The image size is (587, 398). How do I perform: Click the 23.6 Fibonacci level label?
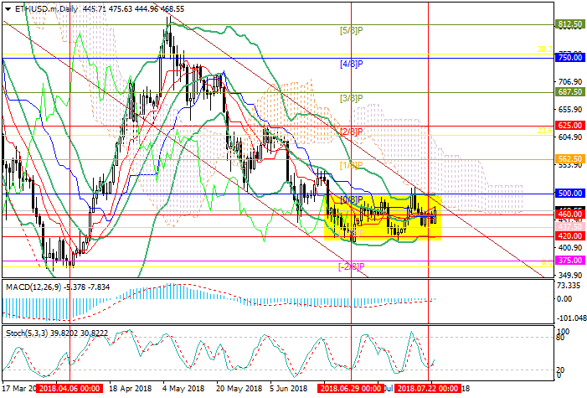(544, 131)
